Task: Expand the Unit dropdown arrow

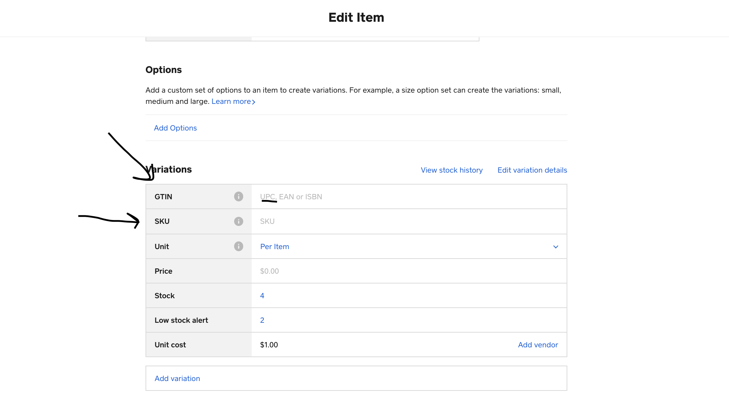Action: click(556, 247)
